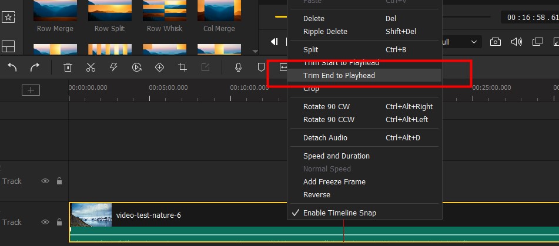Take a snapshot with the camera icon
This screenshot has width=559, height=246.
click(496, 42)
